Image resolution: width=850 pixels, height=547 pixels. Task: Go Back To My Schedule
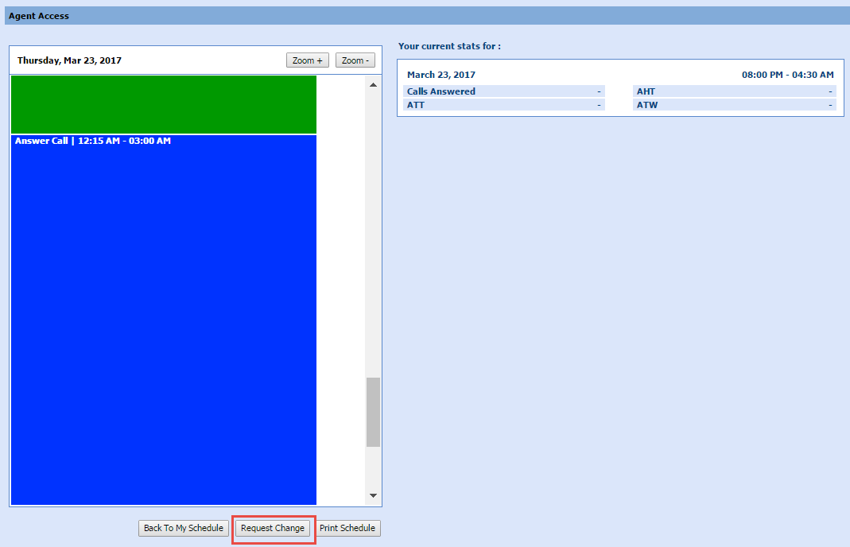184,528
